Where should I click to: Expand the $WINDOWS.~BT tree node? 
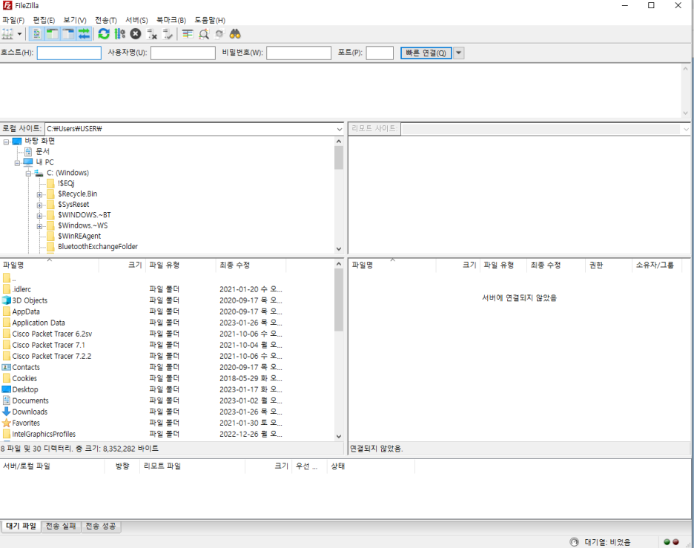[39, 216]
